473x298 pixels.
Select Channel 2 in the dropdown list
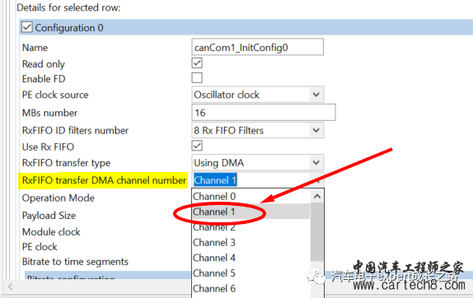click(251, 227)
